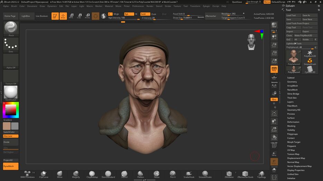This screenshot has width=323, height=181.
Task: Toggle local symmetry (L.Sym)
Action: [274, 86]
